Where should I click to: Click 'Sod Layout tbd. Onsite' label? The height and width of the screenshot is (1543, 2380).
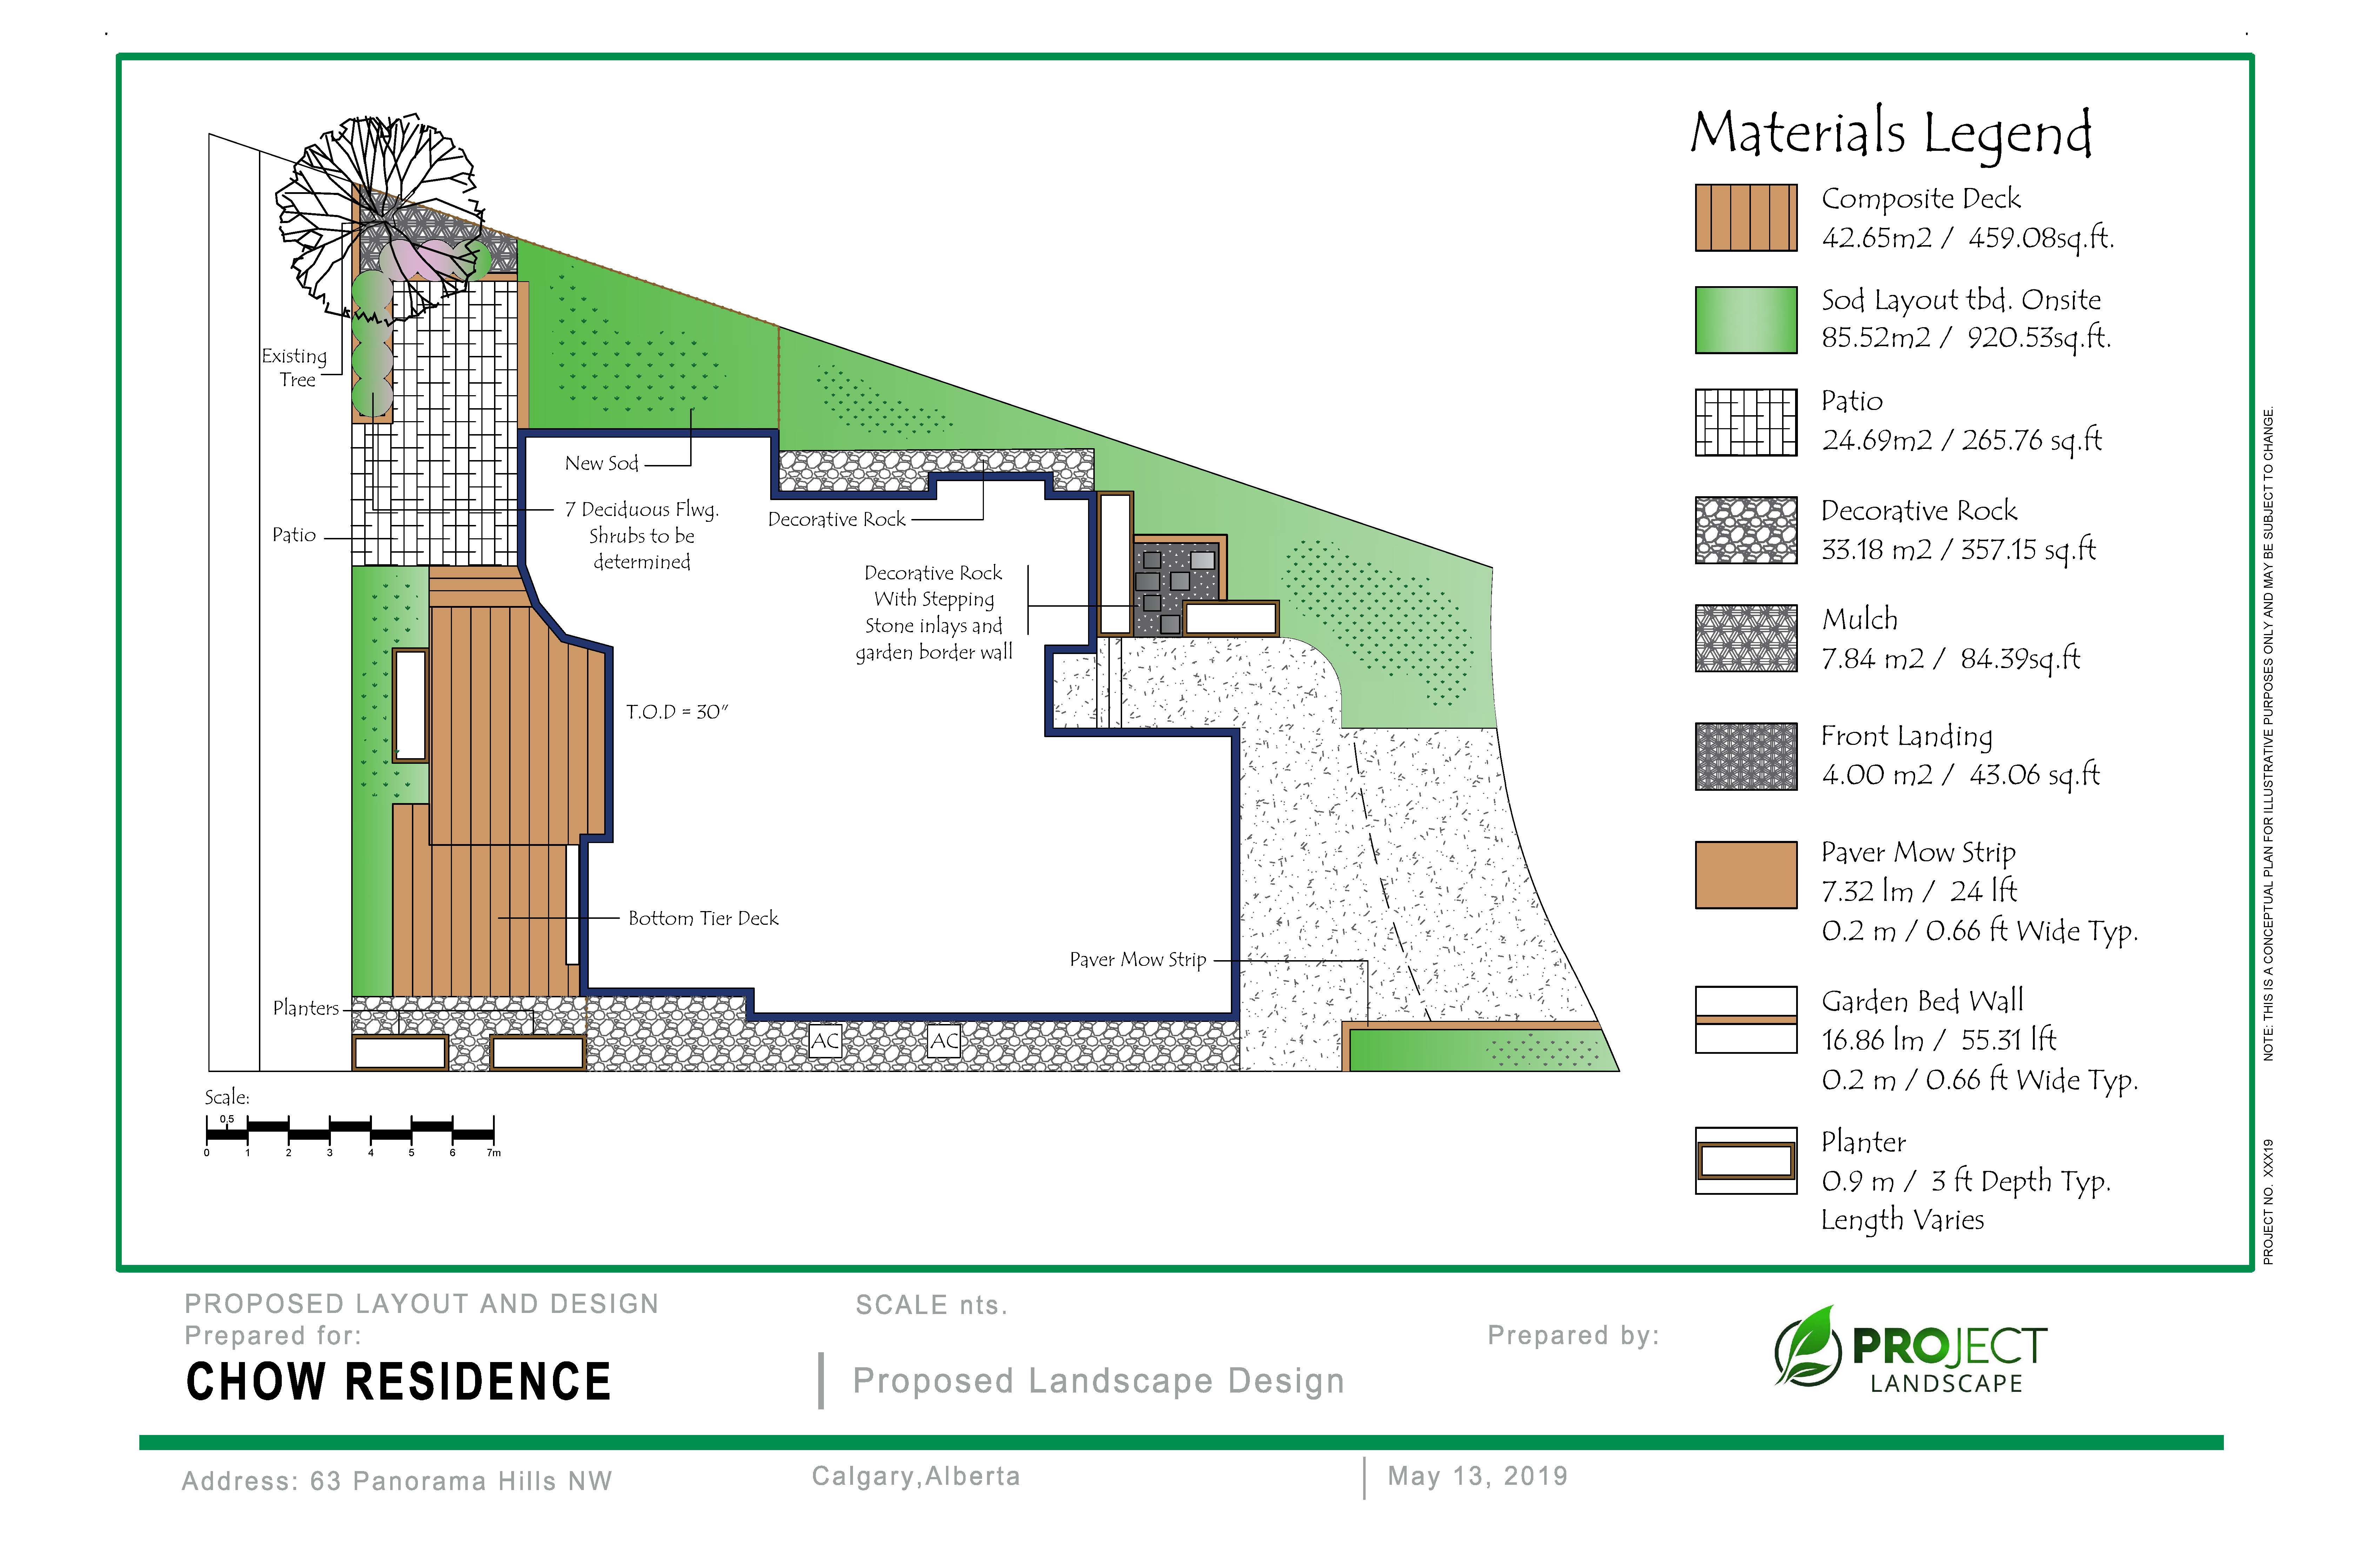(1961, 300)
